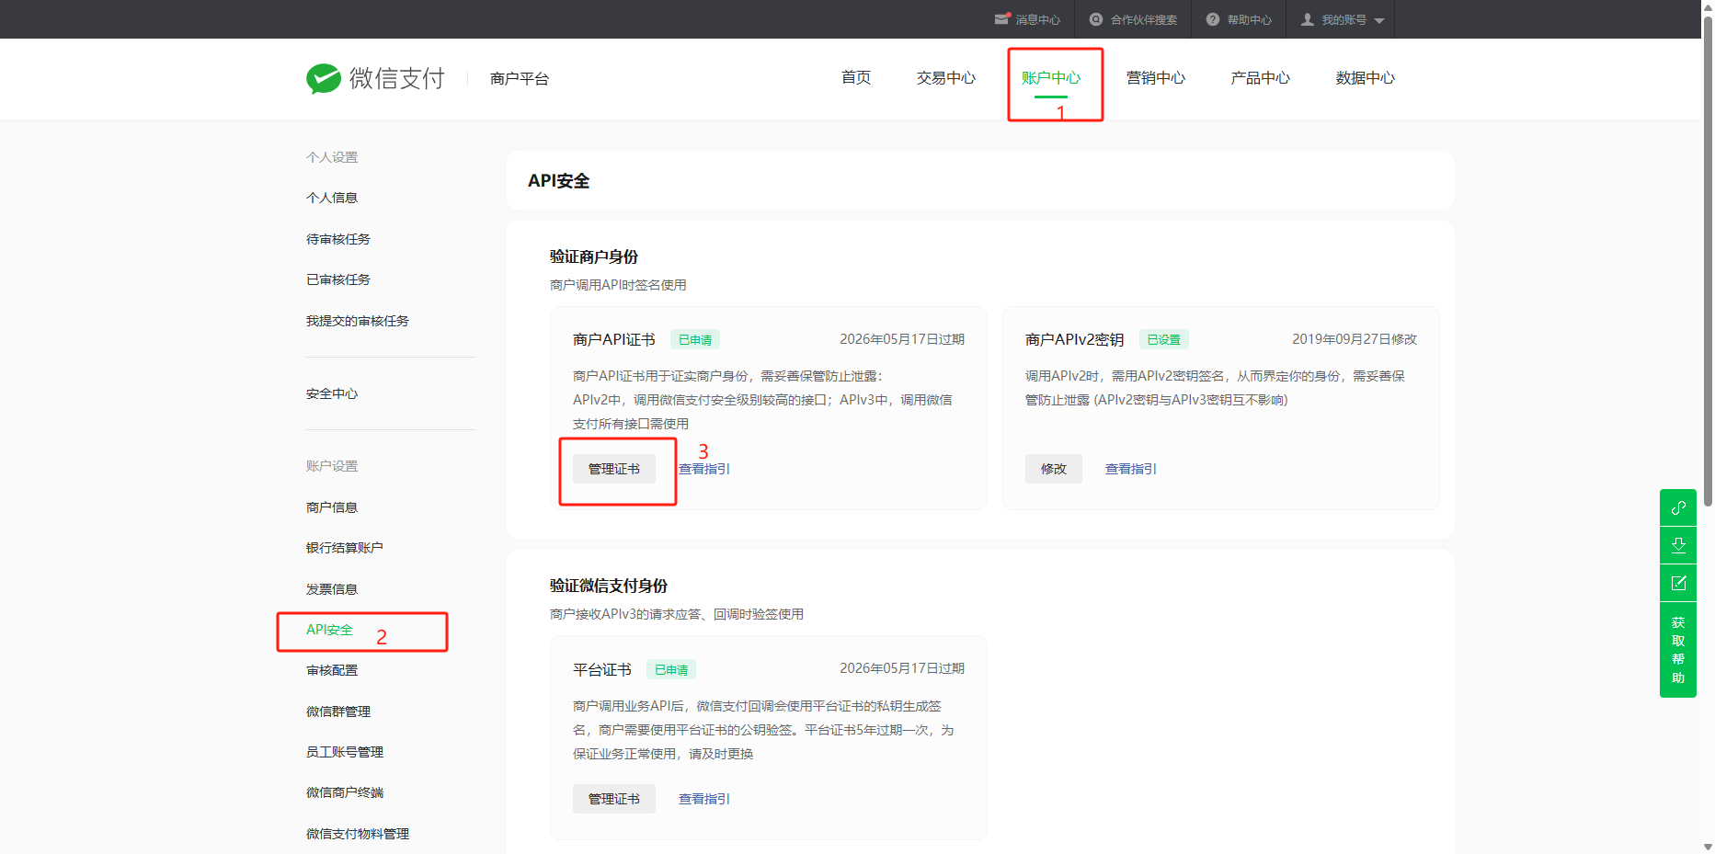
Task: Open 我提交的审核任务 sidebar item
Action: coord(358,321)
